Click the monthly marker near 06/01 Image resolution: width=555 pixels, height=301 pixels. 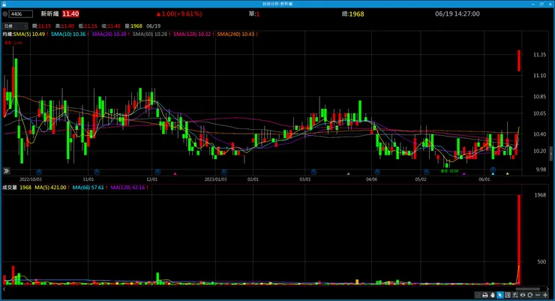pos(493,170)
